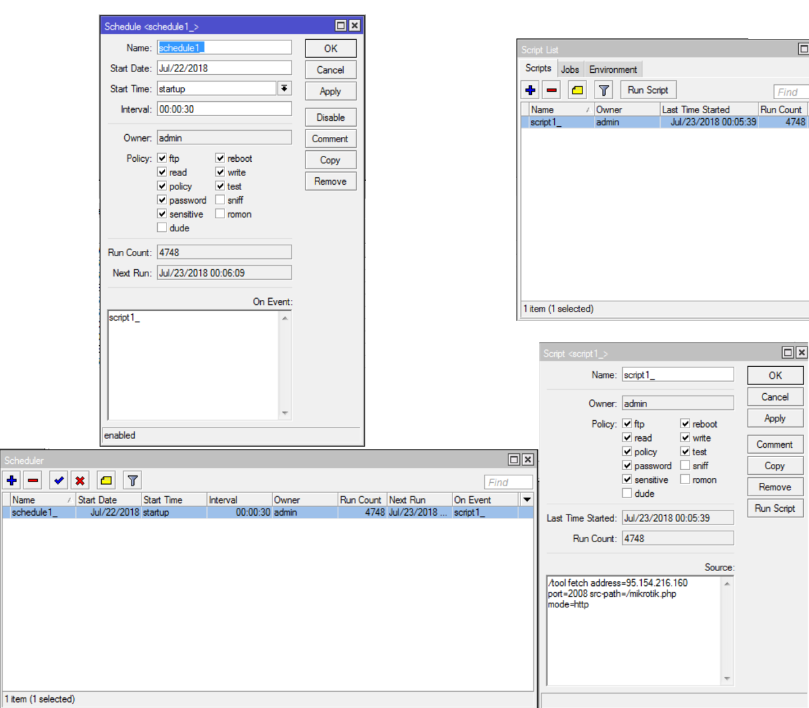Click Find box in Scheduler window
The width and height of the screenshot is (809, 708).
point(508,482)
